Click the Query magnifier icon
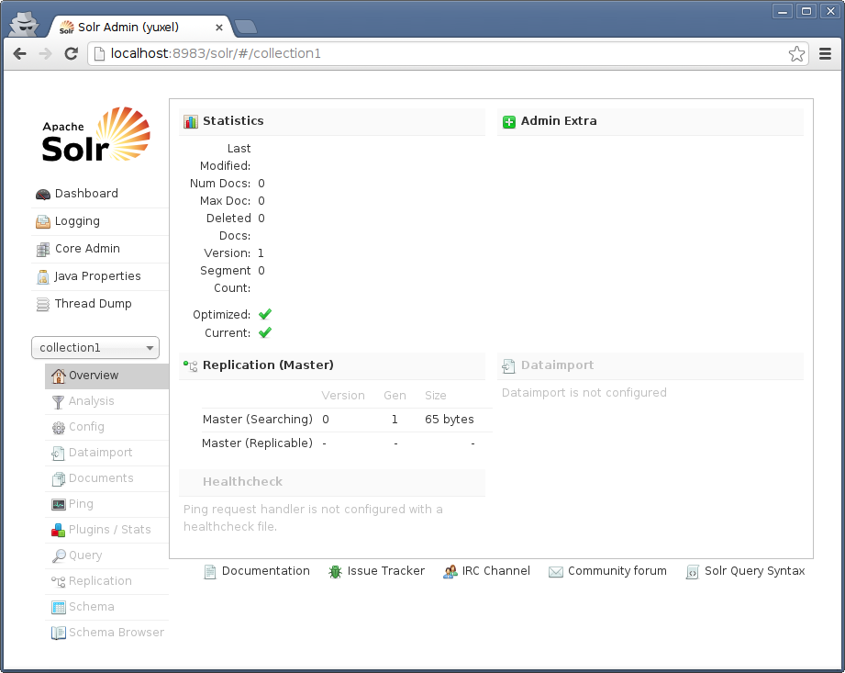This screenshot has height=673, width=845. coord(58,556)
